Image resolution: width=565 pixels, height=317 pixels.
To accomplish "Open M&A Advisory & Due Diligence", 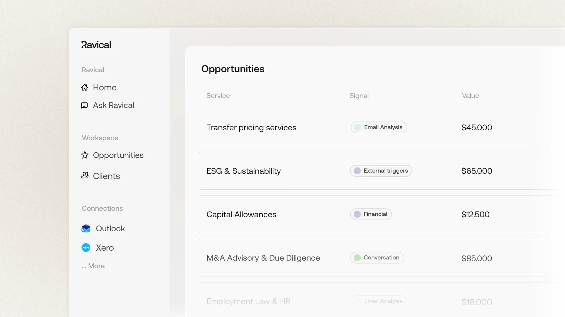I will pos(263,258).
